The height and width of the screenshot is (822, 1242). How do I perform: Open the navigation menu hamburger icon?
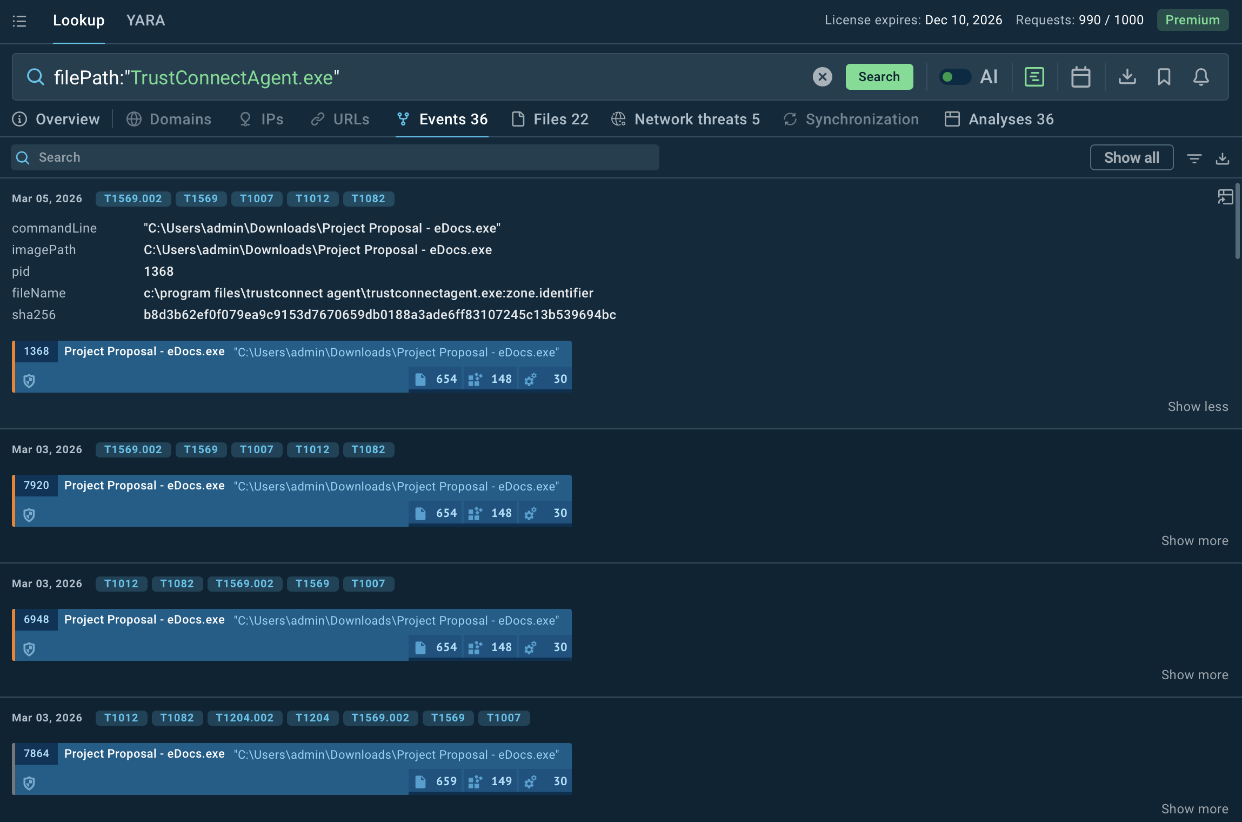click(x=21, y=21)
